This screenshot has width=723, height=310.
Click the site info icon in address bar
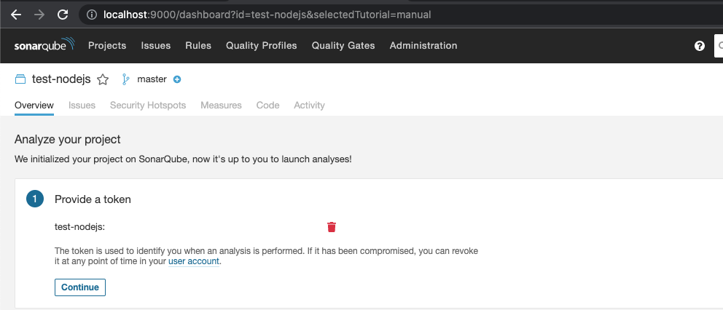tap(91, 15)
